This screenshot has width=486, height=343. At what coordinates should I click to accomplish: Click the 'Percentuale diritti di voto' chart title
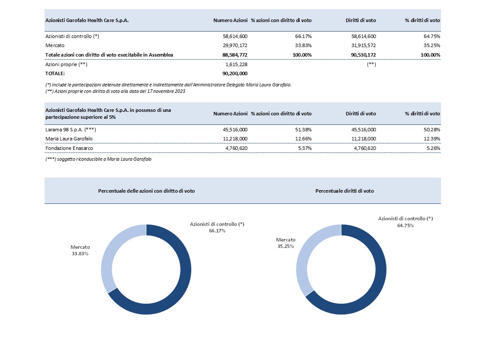click(344, 191)
